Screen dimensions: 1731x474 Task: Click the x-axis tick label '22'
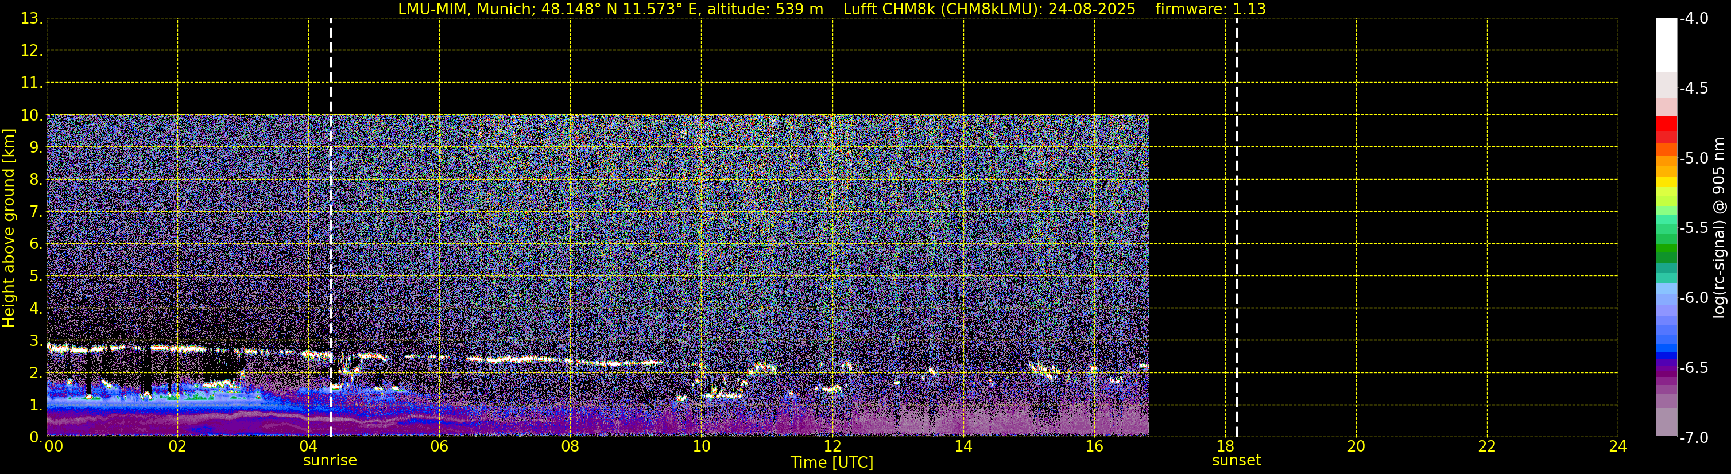[1487, 446]
